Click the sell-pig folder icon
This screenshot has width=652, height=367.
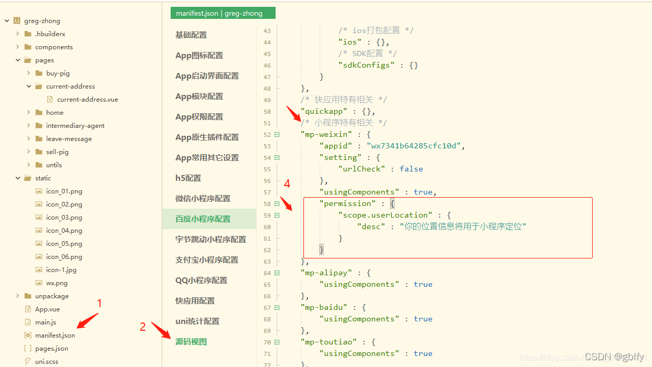[x=39, y=152]
